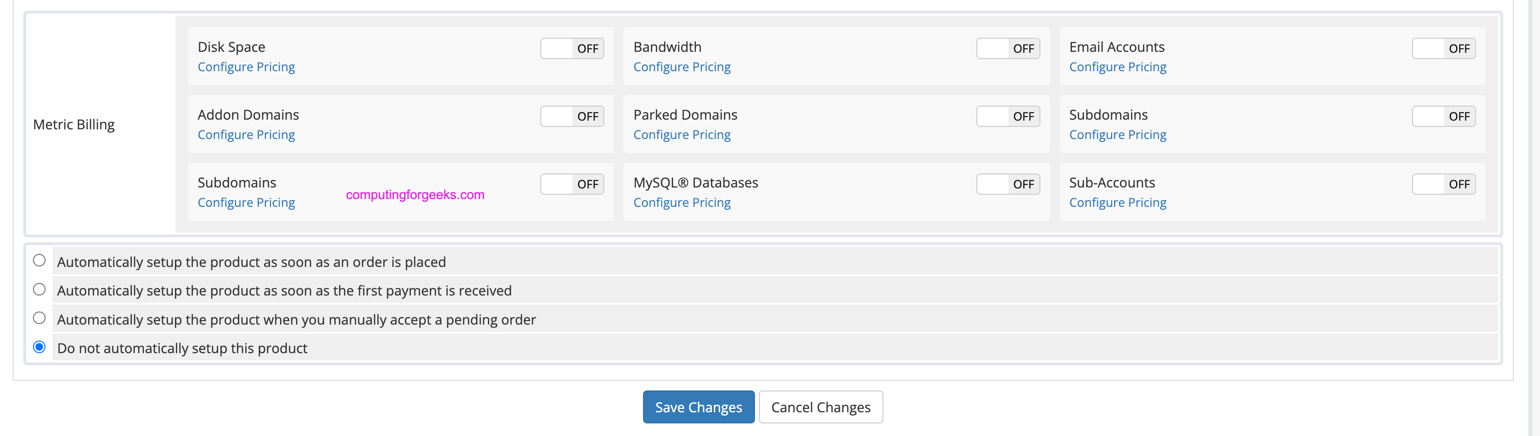Select do not automatically setup product
This screenshot has height=436, width=1540.
point(39,347)
